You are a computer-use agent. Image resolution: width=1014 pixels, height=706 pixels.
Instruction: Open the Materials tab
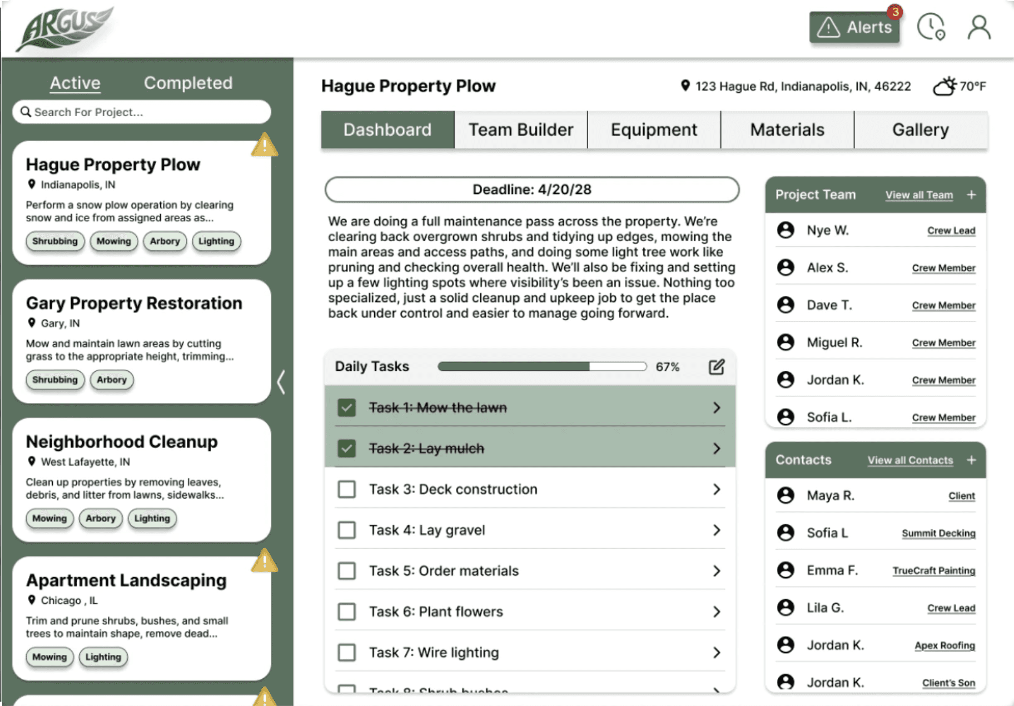coord(787,130)
